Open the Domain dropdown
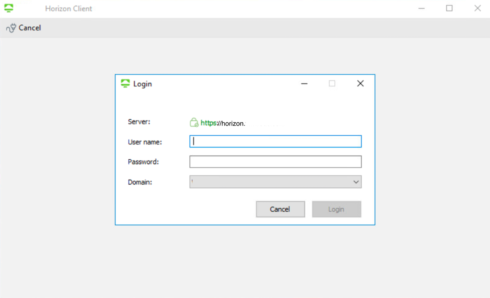490x298 pixels. 275,182
